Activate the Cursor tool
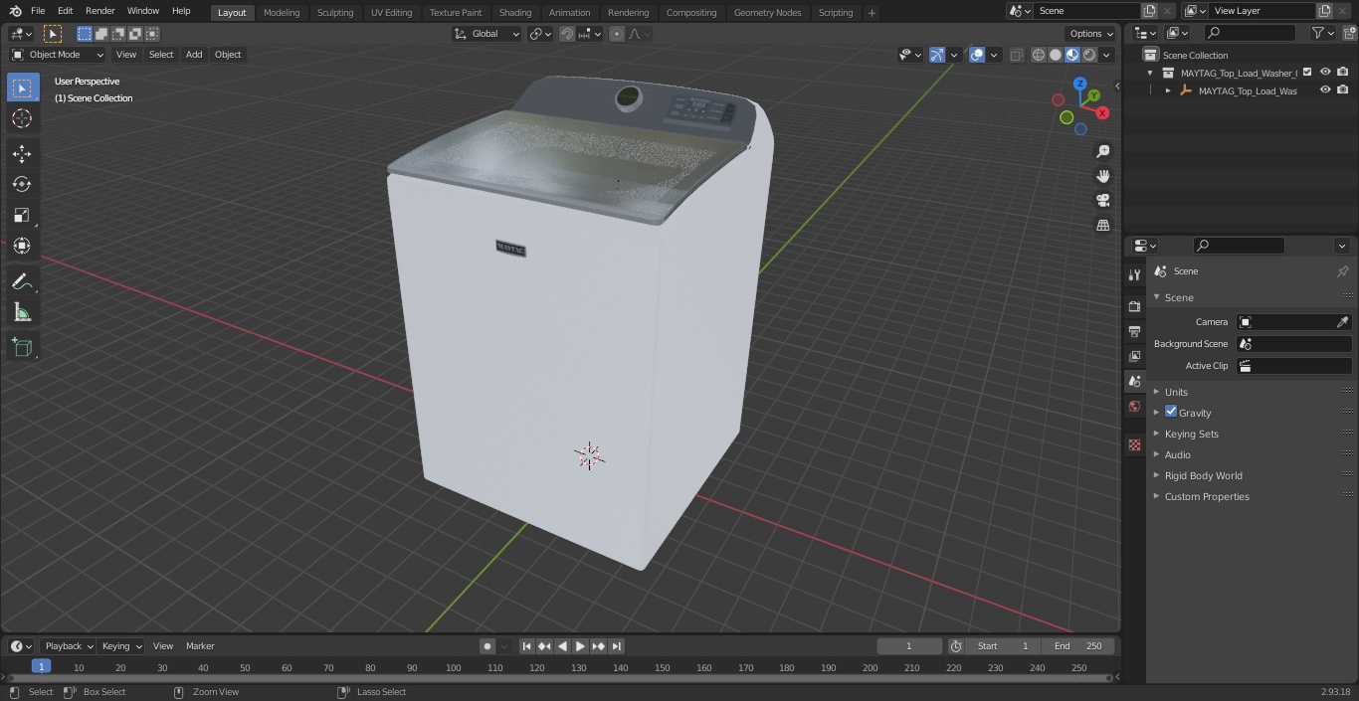The image size is (1359, 701). point(22,119)
